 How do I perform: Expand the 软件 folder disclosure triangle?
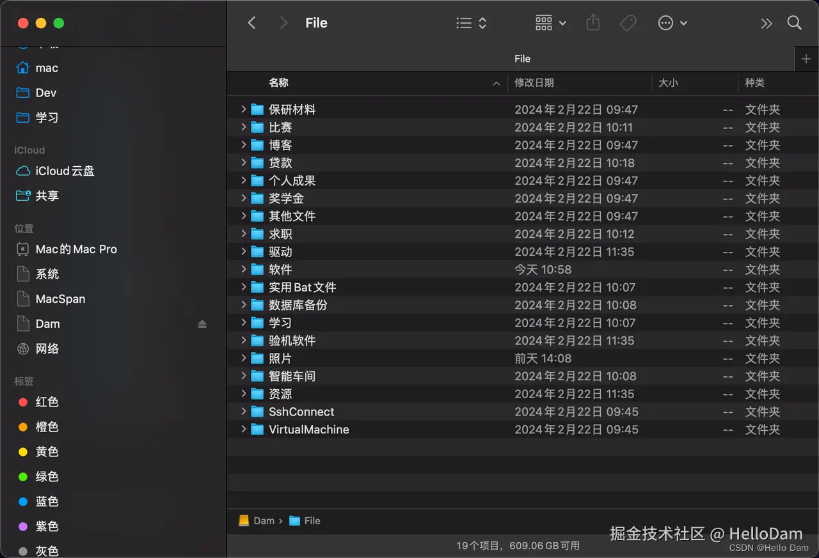click(x=243, y=269)
